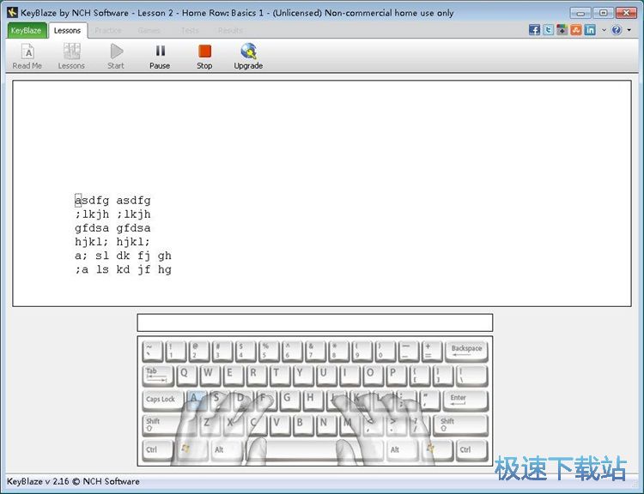Click the Start play icon

(116, 57)
